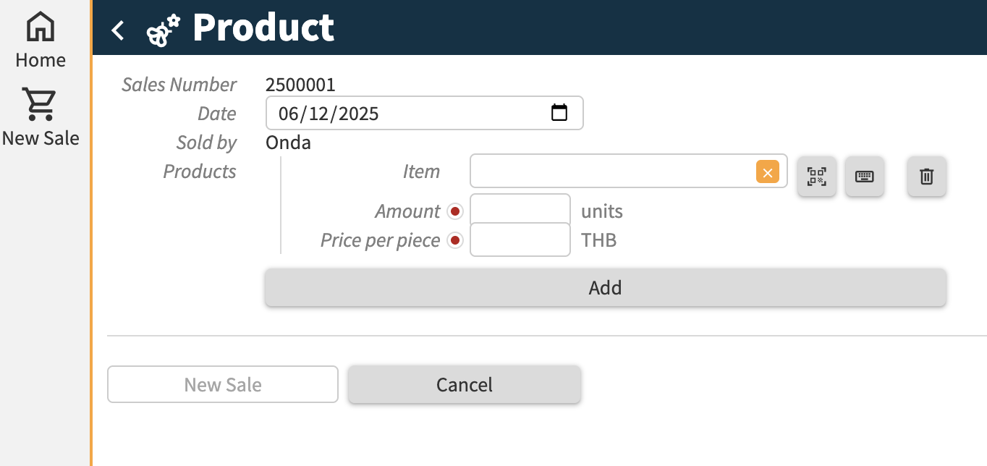Clear the Item field with orange X
Image resolution: width=987 pixels, height=466 pixels.
(x=768, y=172)
